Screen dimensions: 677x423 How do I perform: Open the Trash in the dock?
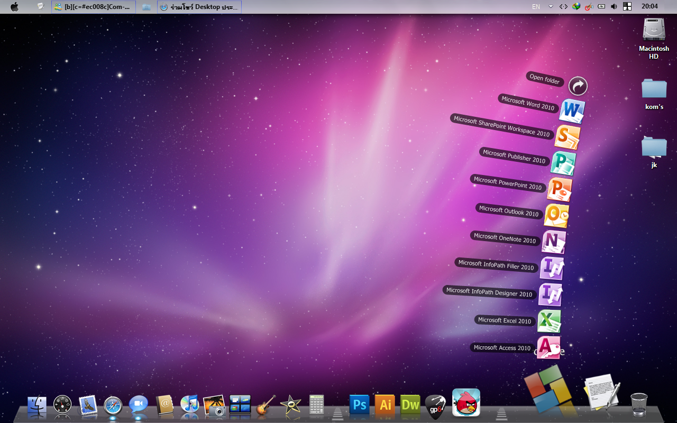click(x=639, y=404)
